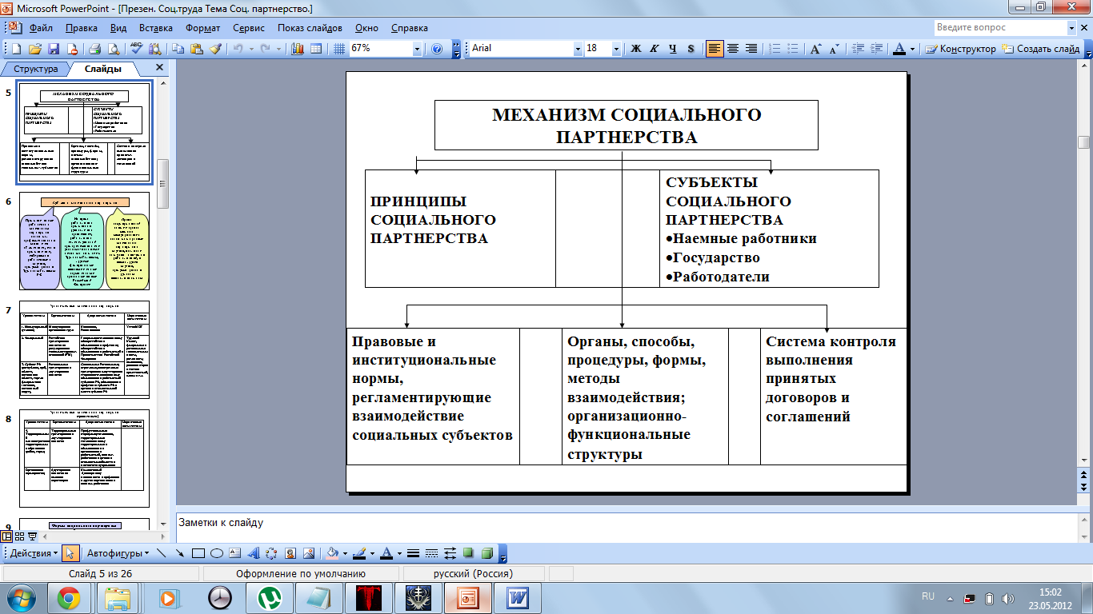Open the Правка menu

pos(82,27)
